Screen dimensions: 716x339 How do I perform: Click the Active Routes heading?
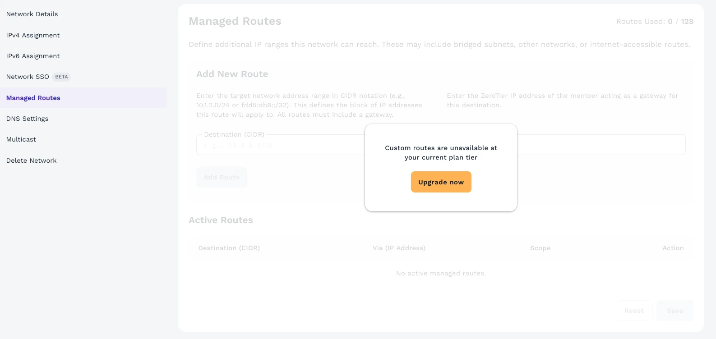click(x=221, y=220)
